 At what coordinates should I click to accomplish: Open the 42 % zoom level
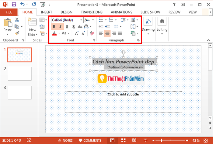[196, 140]
